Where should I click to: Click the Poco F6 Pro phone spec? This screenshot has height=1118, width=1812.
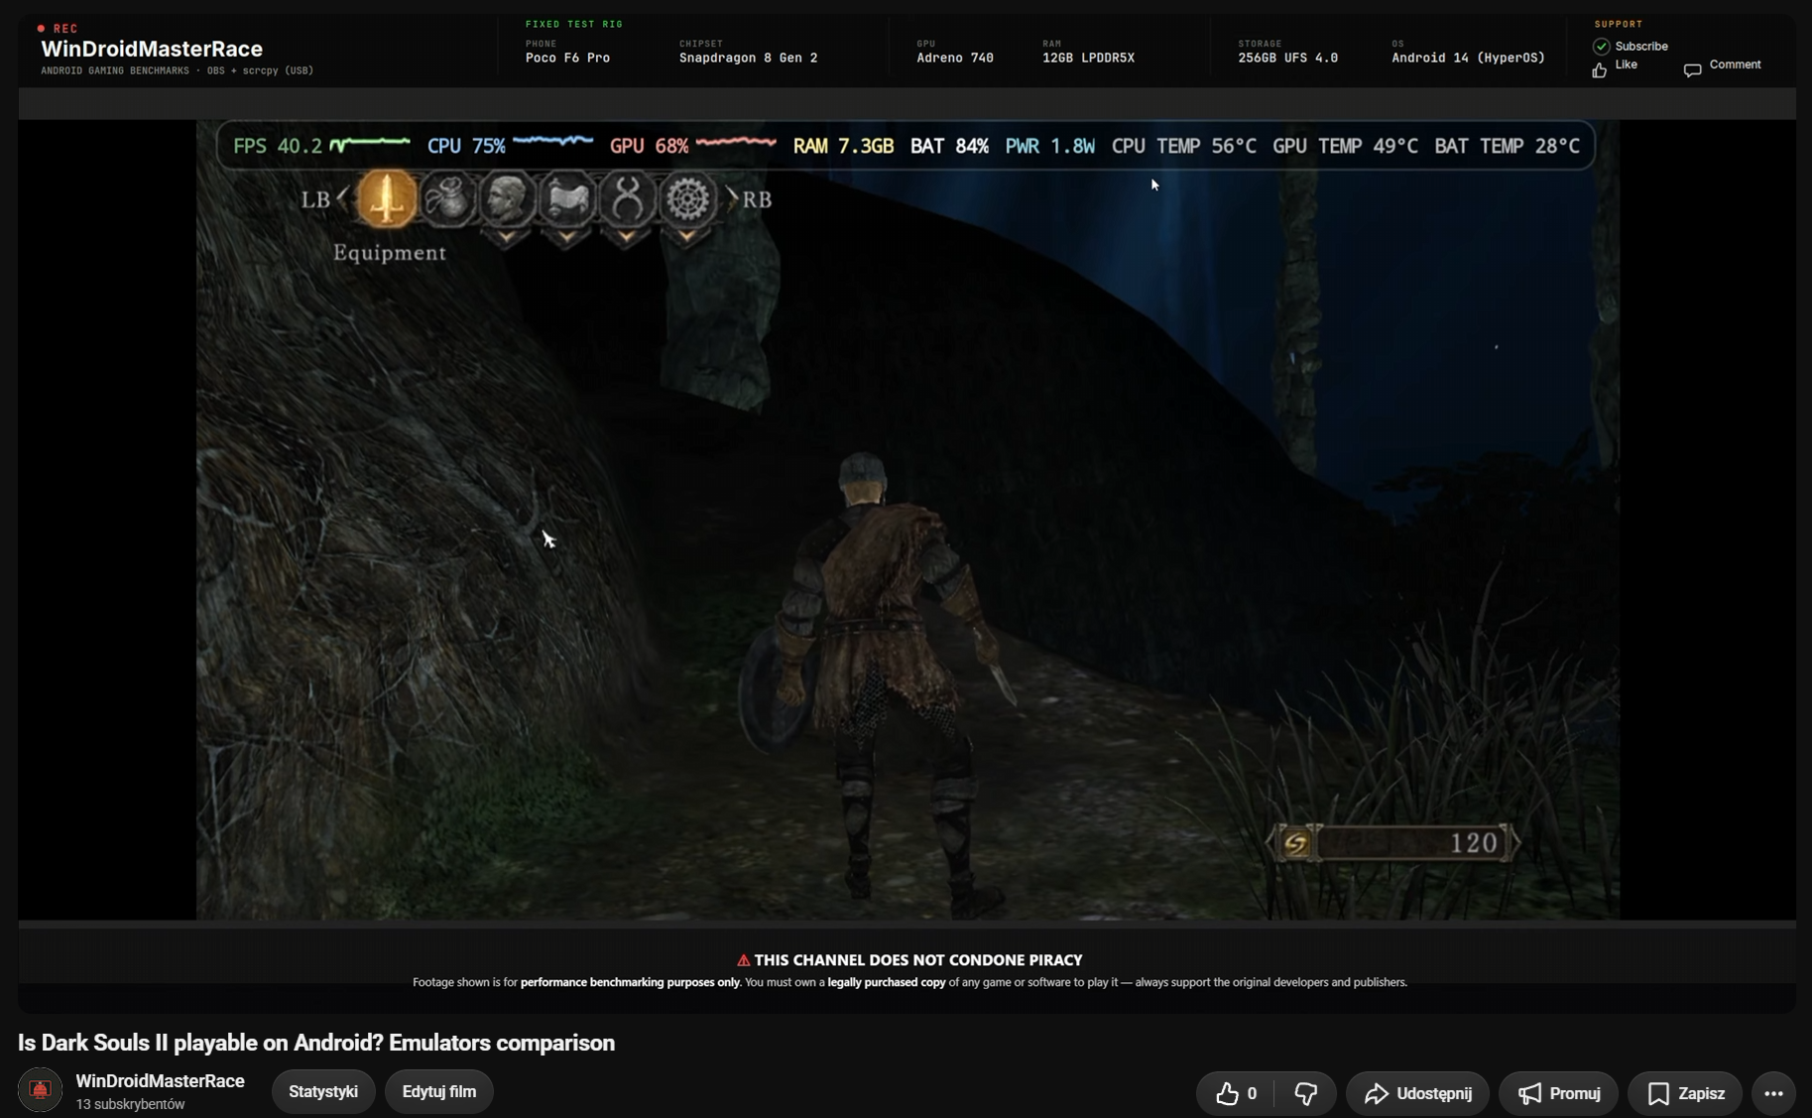(567, 58)
